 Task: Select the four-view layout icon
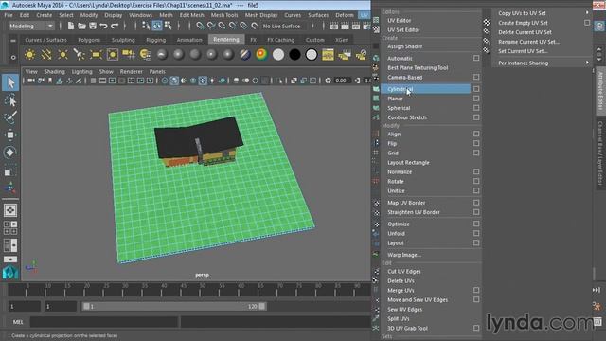(10, 227)
